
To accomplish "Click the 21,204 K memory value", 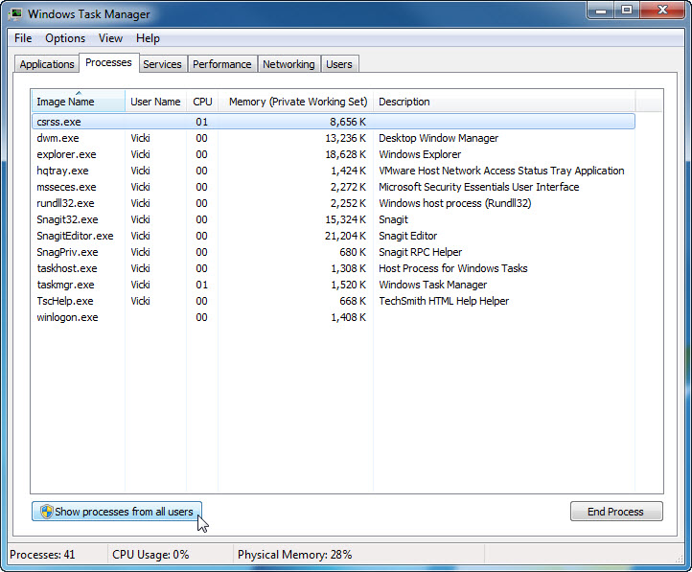I will (346, 236).
